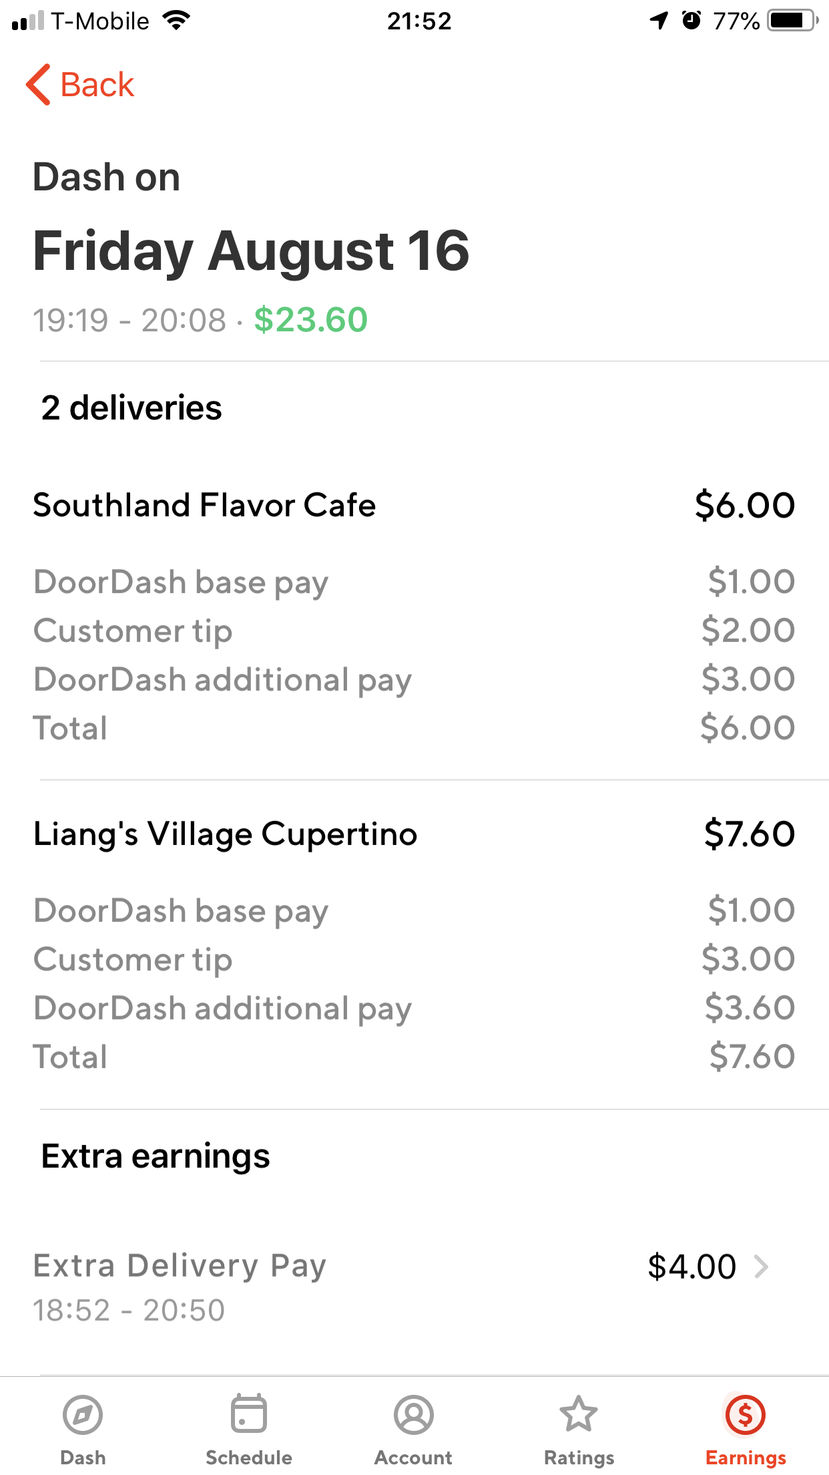
Task: Tap the Schedule calendar icon
Action: pos(248,1414)
